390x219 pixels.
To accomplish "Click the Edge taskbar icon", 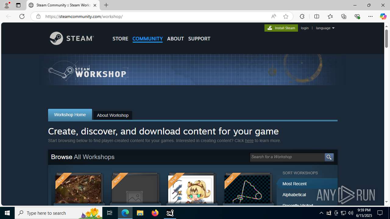I will tap(125, 213).
